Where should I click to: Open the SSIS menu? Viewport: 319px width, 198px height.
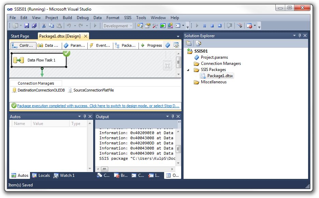[x=128, y=18]
